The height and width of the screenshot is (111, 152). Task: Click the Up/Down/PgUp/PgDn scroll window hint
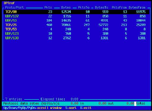33,108
